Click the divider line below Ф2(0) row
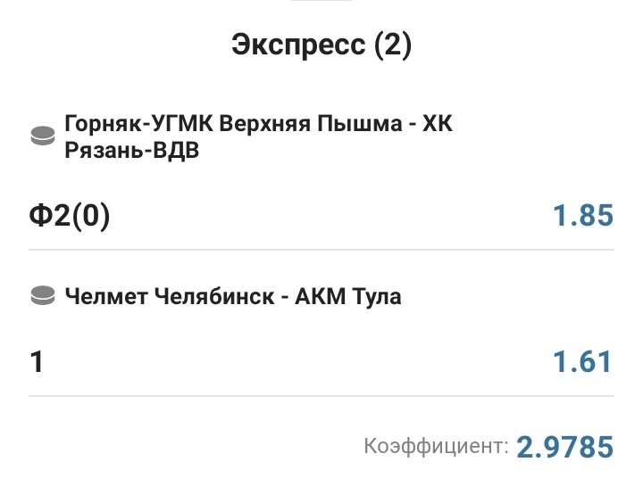The image size is (643, 495). [x=321, y=250]
